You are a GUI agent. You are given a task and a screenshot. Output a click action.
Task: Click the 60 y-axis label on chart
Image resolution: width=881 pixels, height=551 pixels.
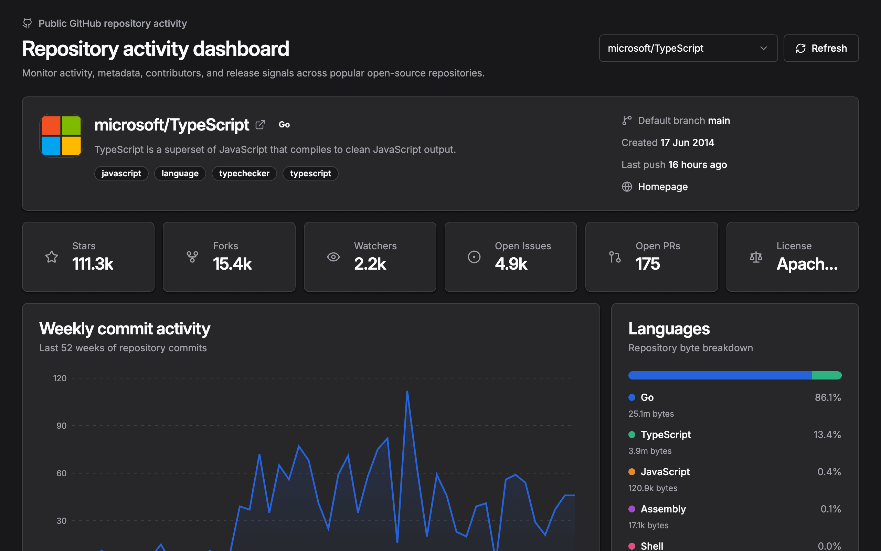[62, 473]
